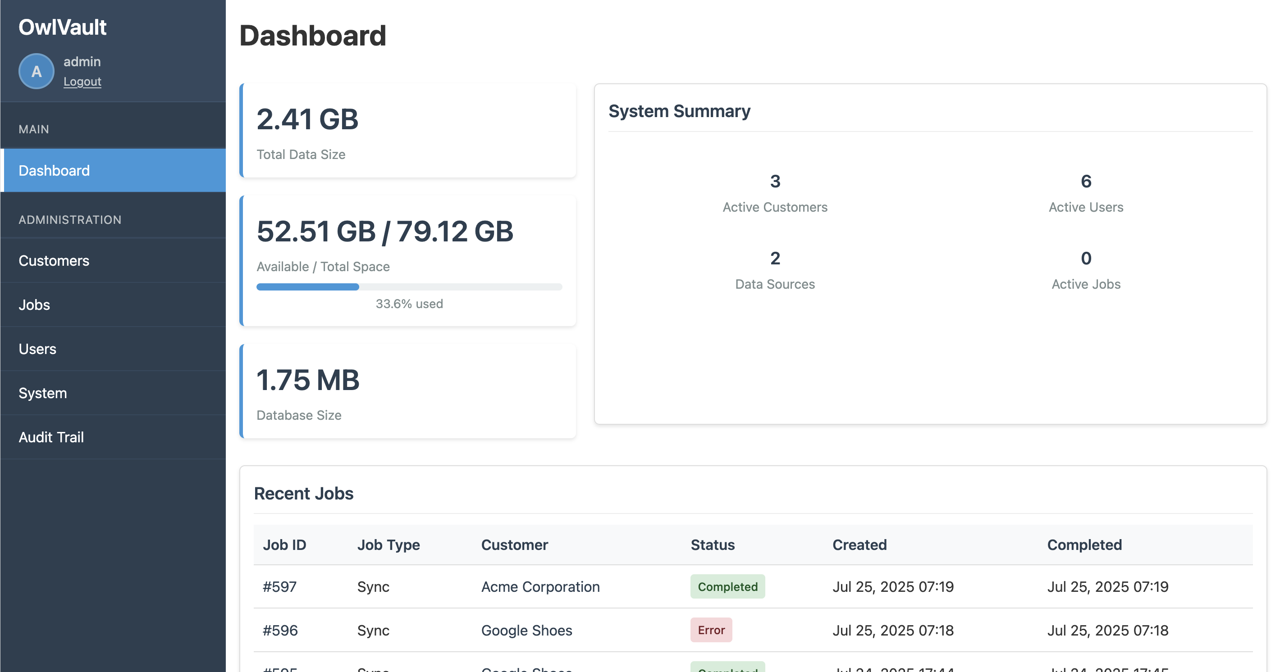Navigate to the Jobs section
This screenshot has height=672, width=1280.
[x=34, y=304]
